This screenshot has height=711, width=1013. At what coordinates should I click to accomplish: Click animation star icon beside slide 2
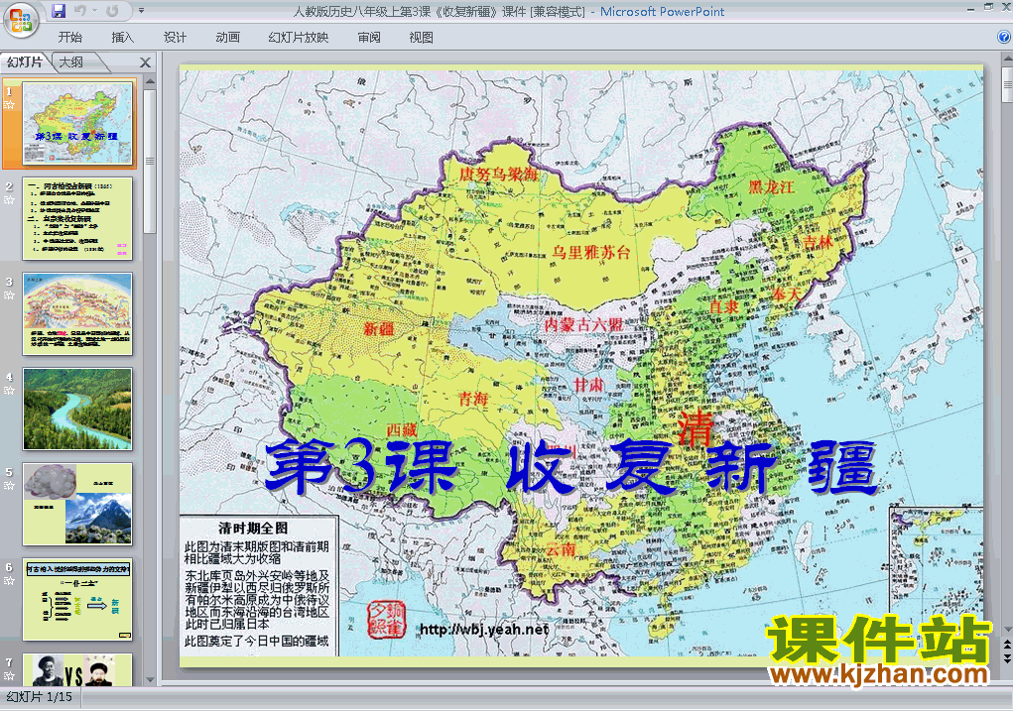click(9, 199)
